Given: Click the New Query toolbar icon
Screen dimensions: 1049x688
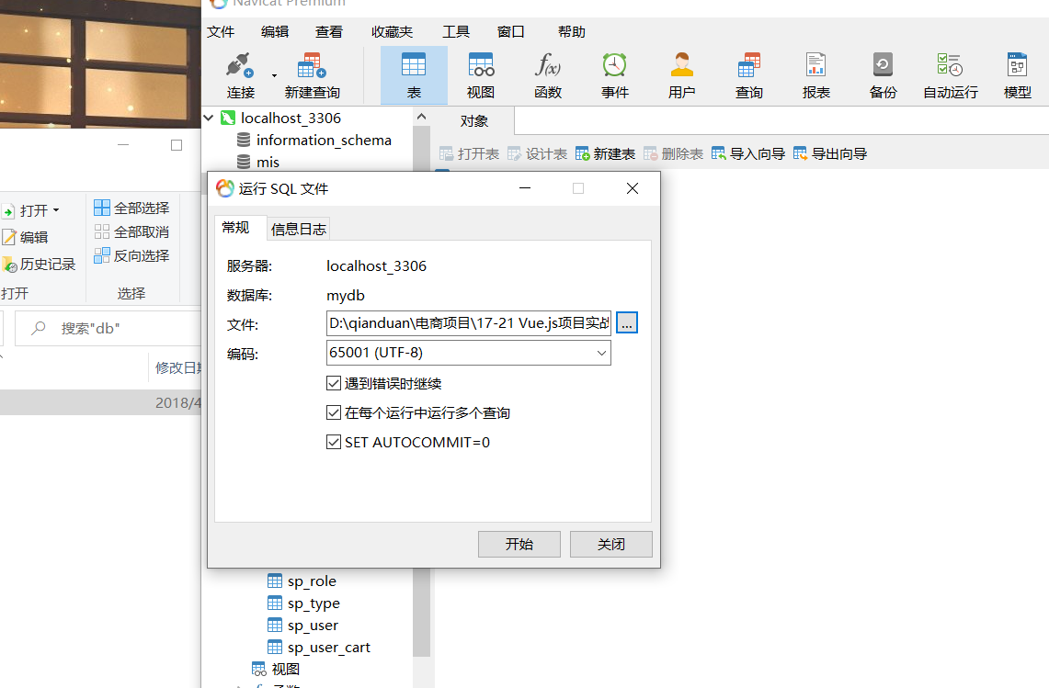Looking at the screenshot, I should click(312, 66).
